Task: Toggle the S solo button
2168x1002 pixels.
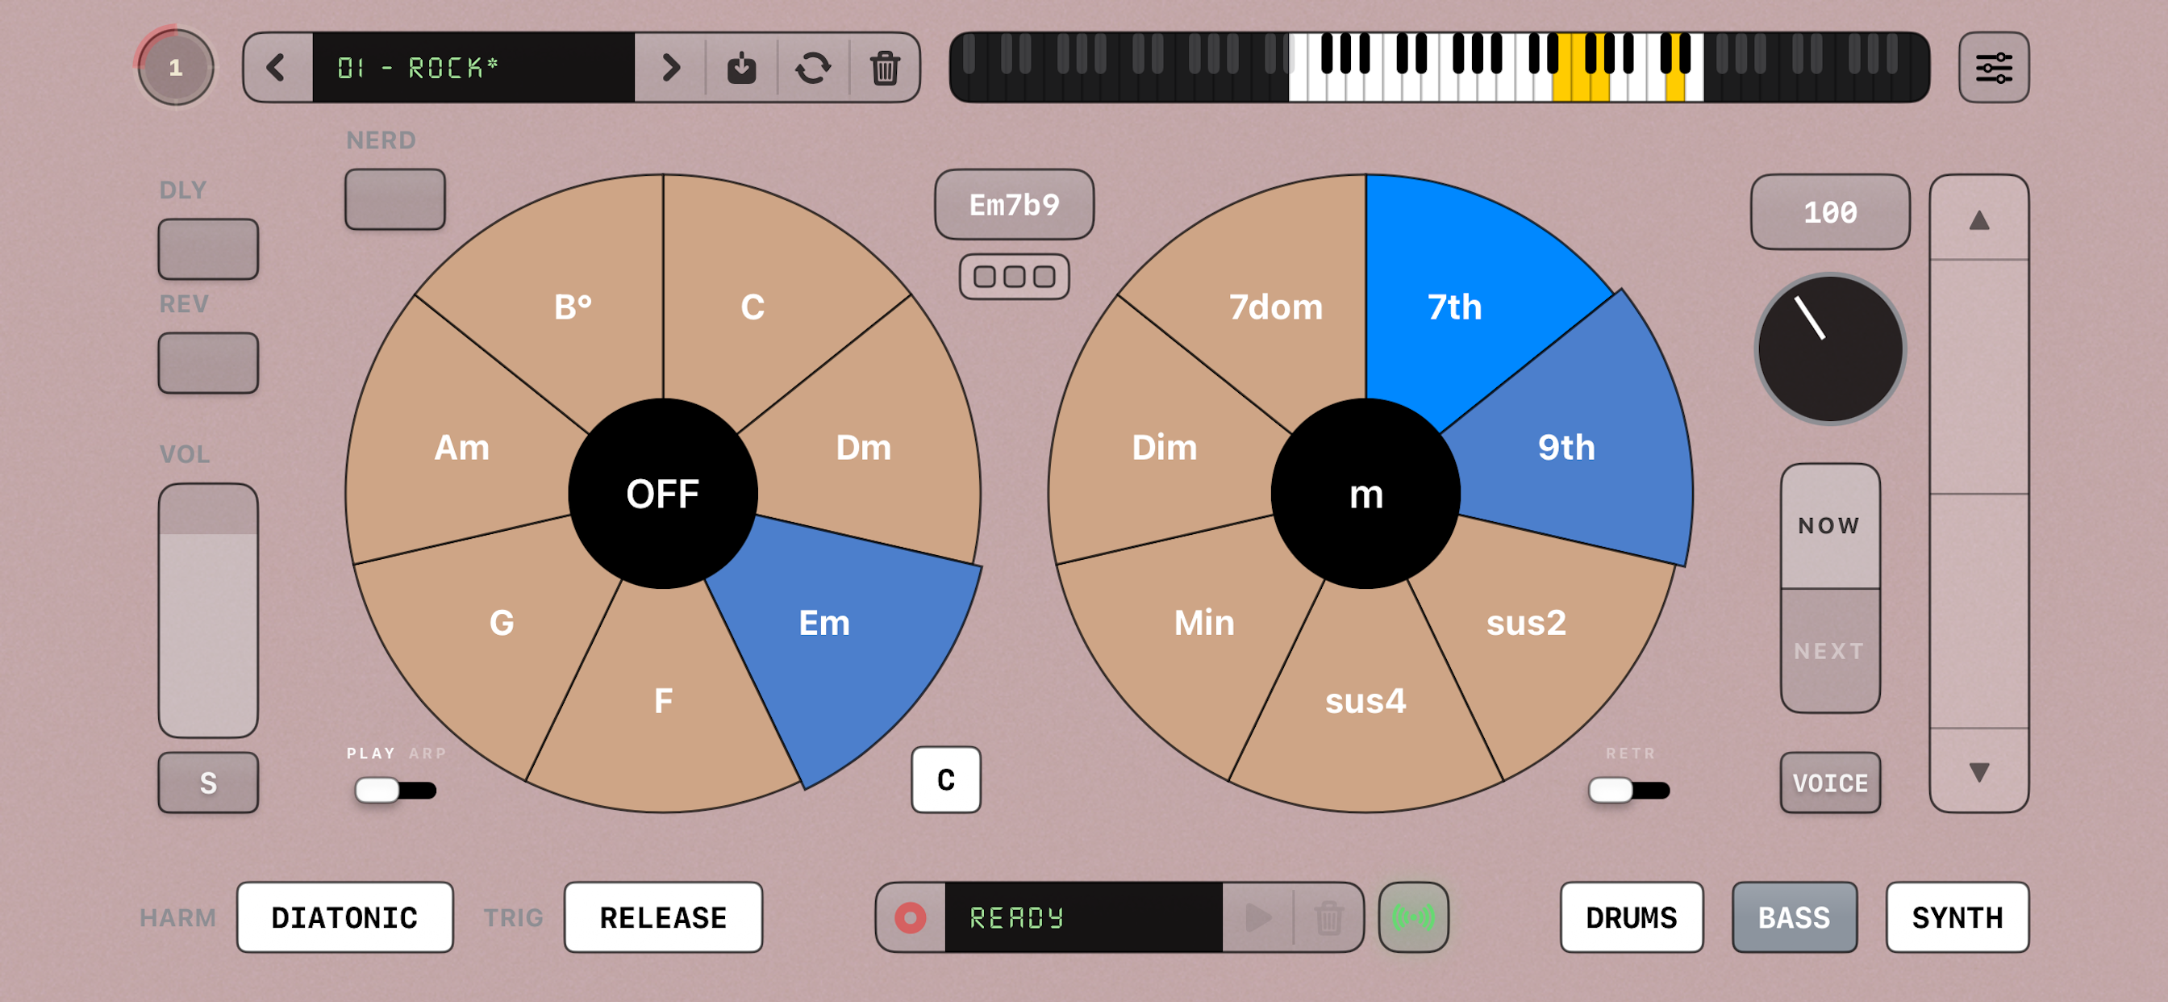Action: click(x=208, y=783)
